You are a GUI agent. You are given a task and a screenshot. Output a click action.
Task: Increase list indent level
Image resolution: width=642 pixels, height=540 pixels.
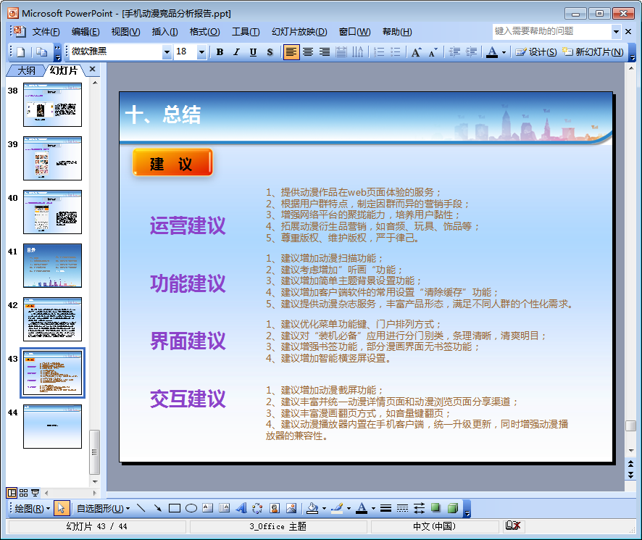click(471, 52)
